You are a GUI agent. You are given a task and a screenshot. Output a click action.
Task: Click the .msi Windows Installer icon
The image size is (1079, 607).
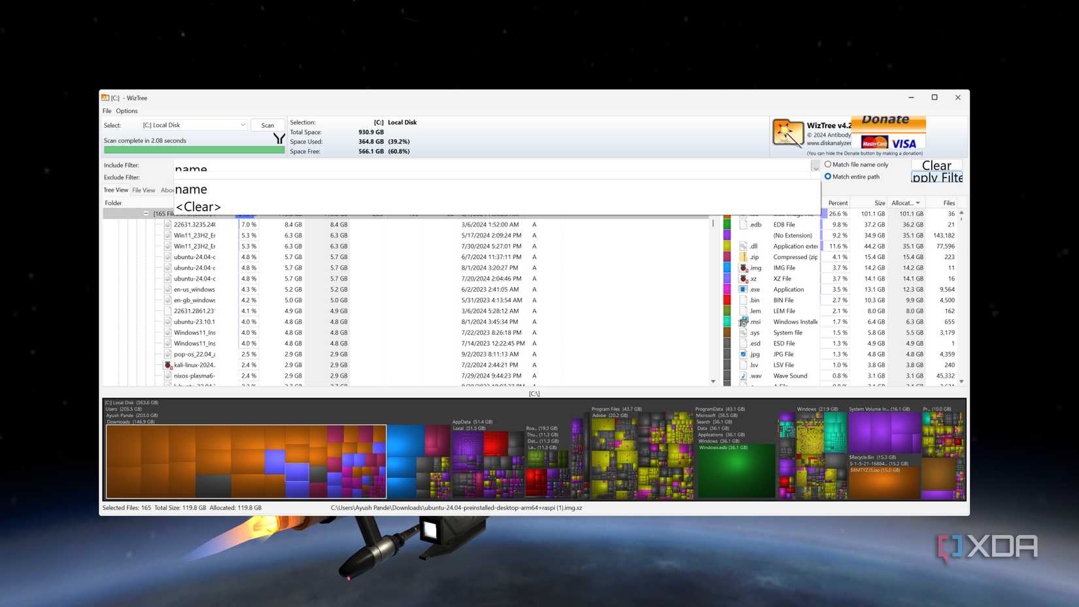coord(744,321)
